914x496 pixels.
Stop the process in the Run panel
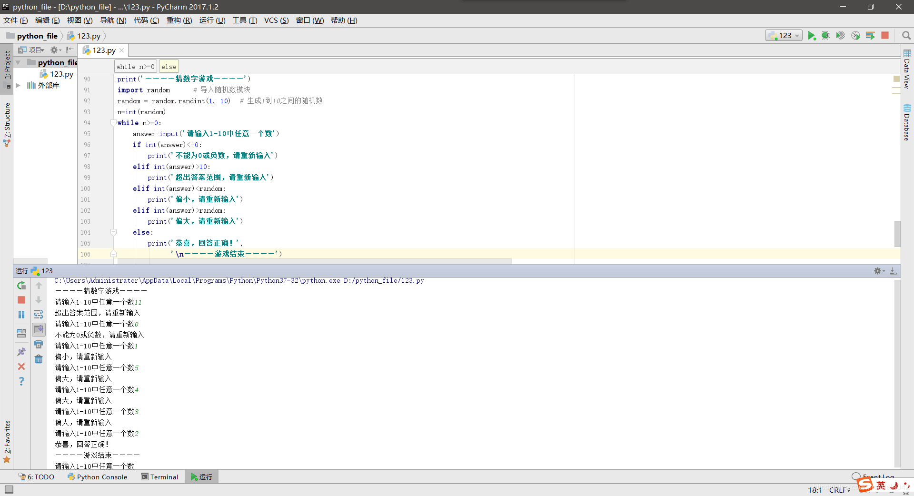click(x=21, y=300)
